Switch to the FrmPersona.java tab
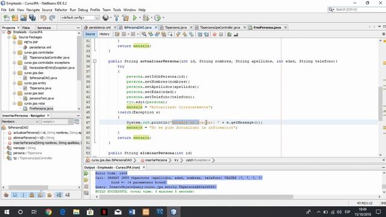Image resolution: width=386 pixels, height=217 pixels. coord(267,28)
